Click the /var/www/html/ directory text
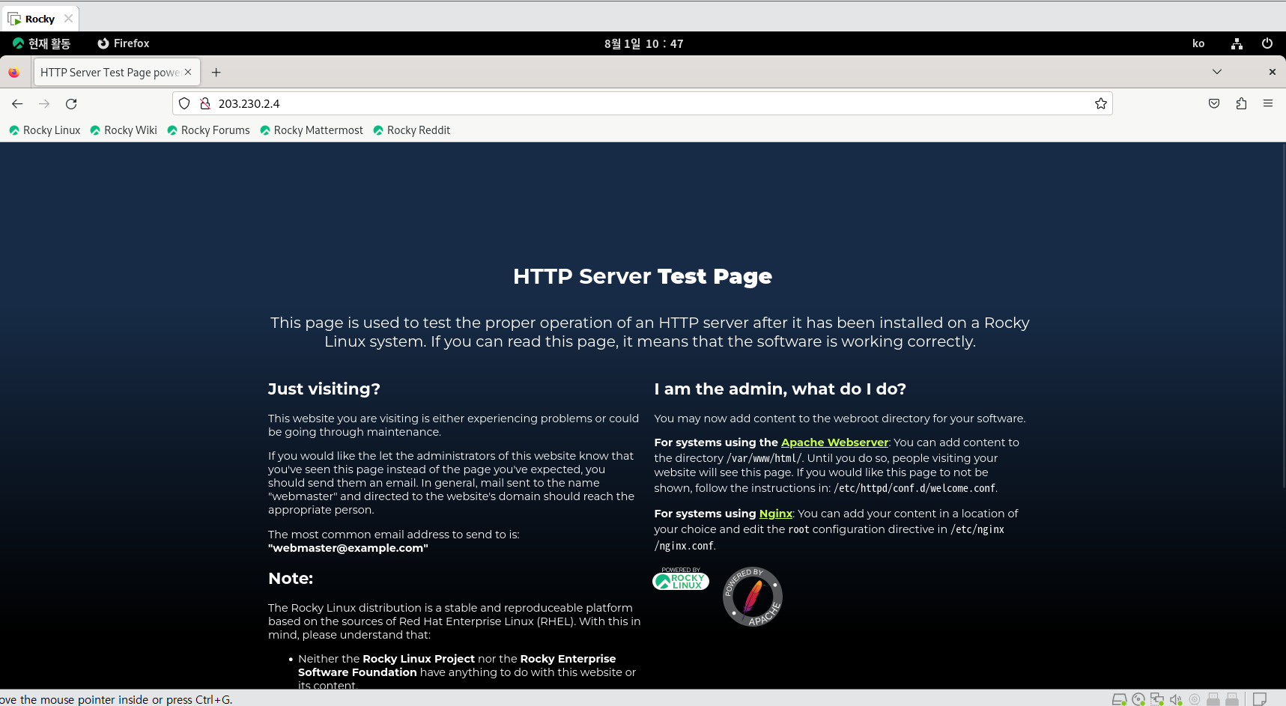1286x706 pixels. click(764, 458)
